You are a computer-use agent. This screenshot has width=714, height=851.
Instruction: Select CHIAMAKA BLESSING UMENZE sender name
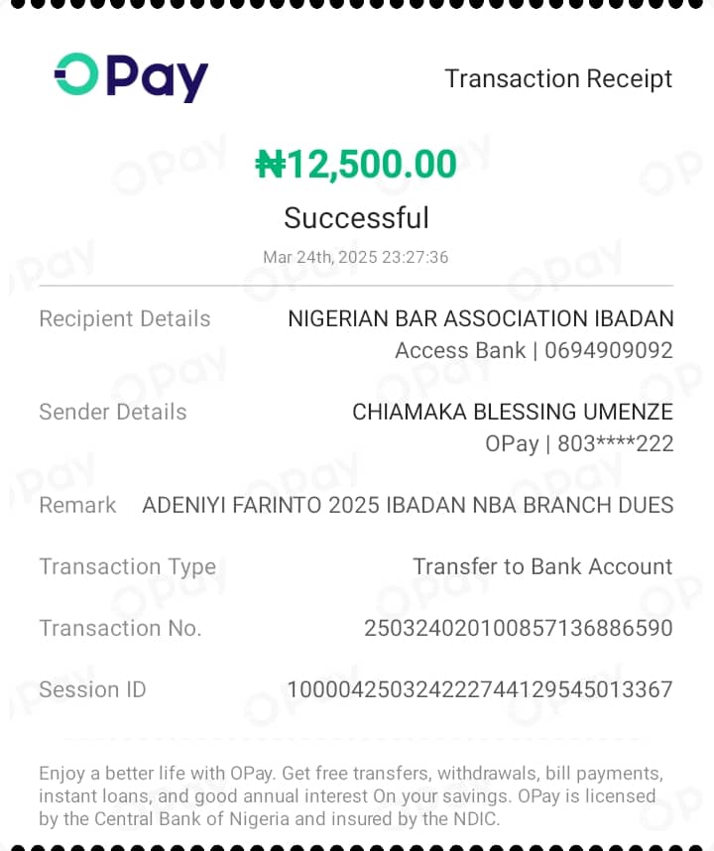point(513,412)
